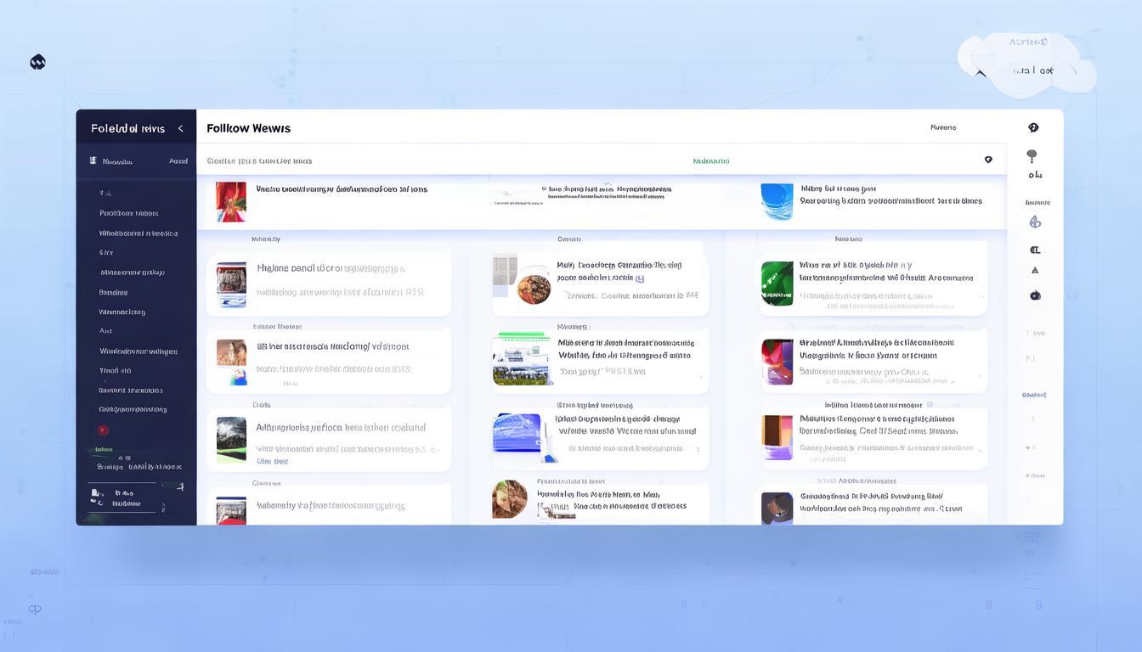Viewport: 1142px width, 652px height.
Task: Click the dark round icon below the A icon
Action: pyautogui.click(x=1034, y=295)
